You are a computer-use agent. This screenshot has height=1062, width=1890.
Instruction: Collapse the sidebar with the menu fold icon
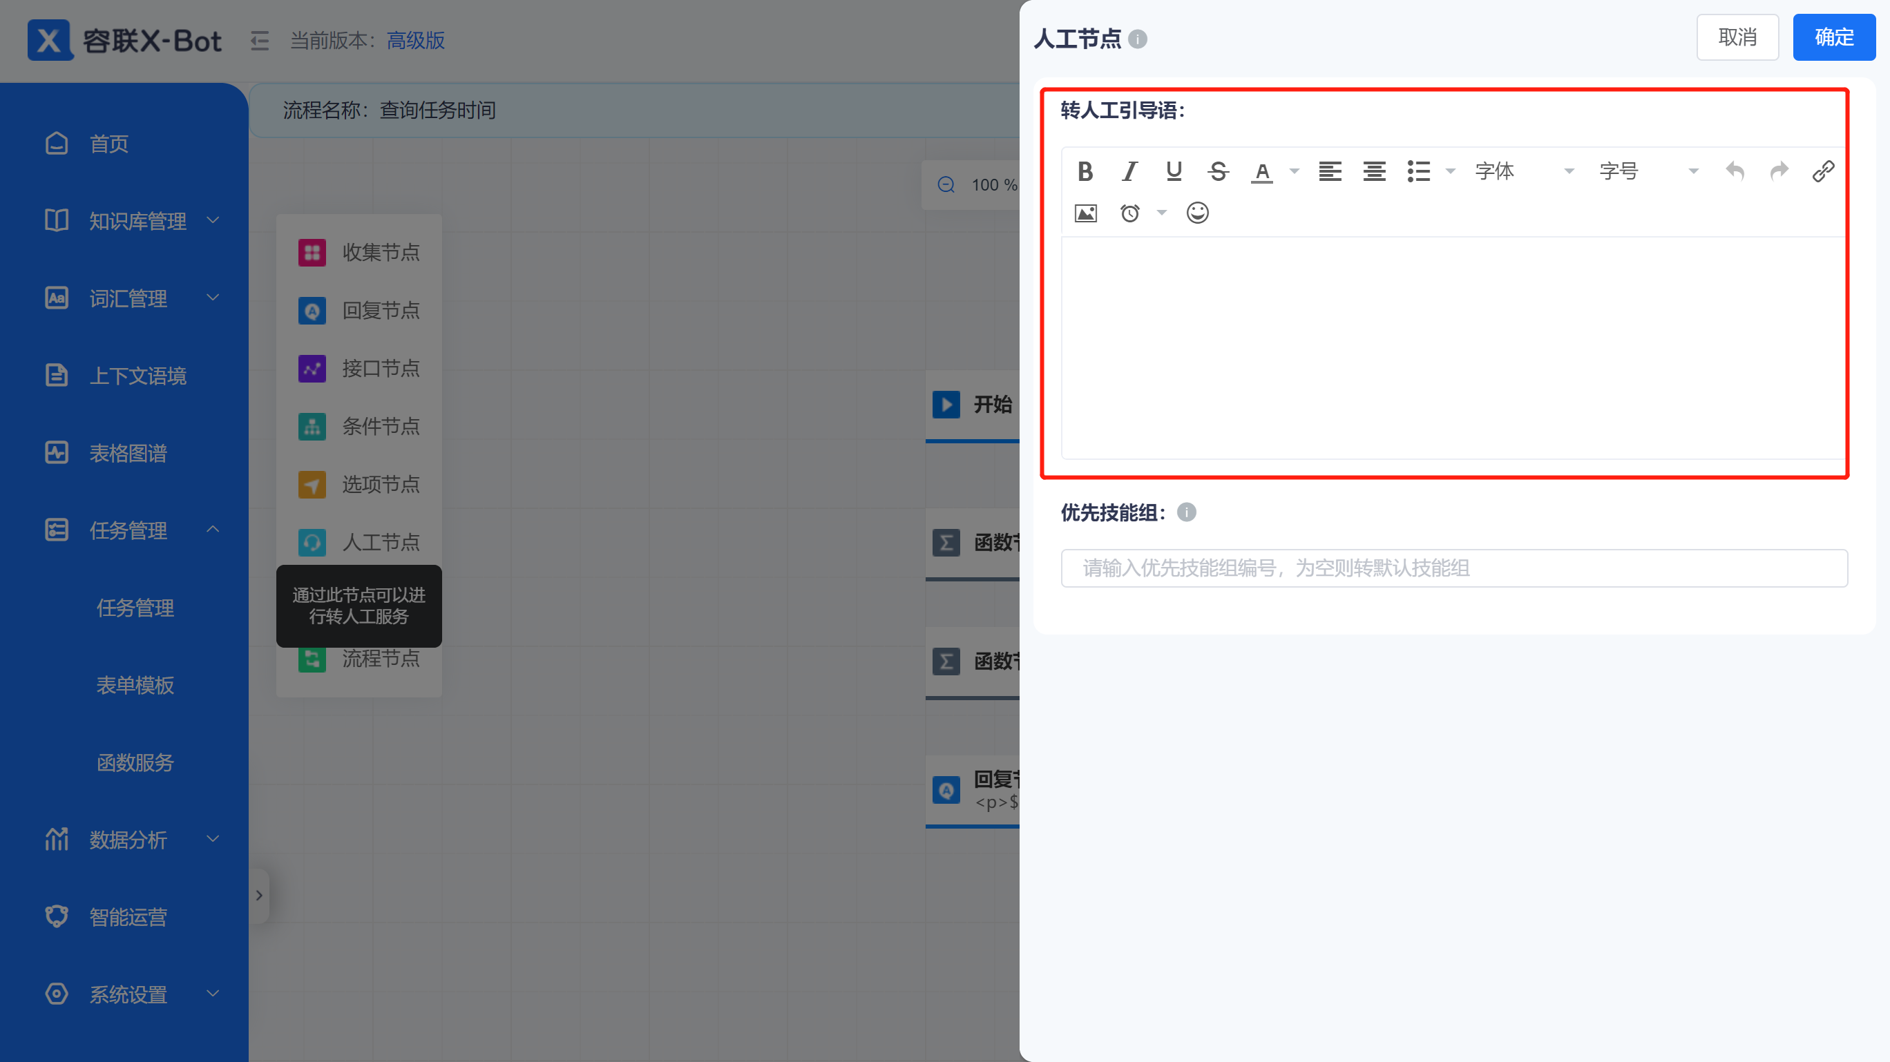(x=260, y=40)
